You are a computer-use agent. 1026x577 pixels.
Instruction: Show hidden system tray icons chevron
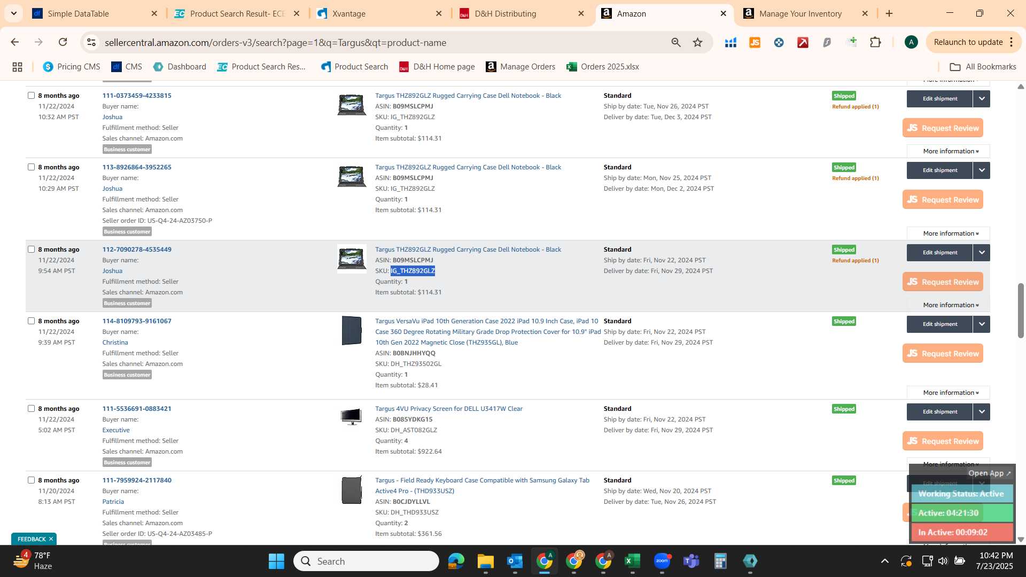(x=885, y=561)
